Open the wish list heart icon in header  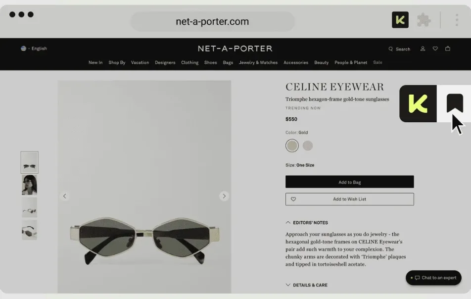click(435, 49)
